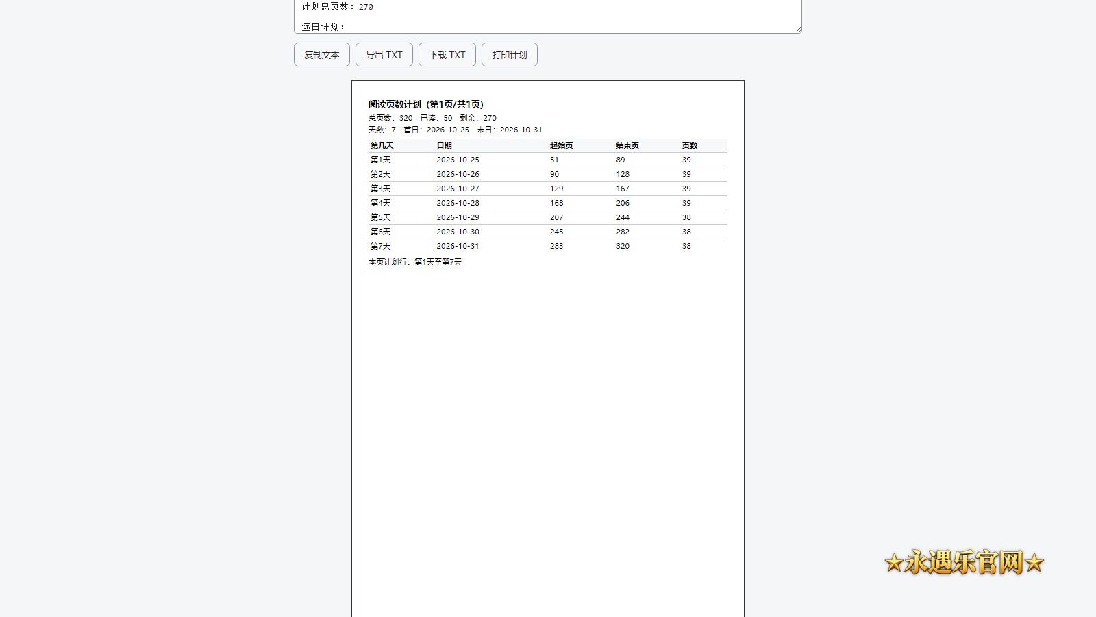
Task: Click the 总页数：320 summary text
Action: (390, 118)
